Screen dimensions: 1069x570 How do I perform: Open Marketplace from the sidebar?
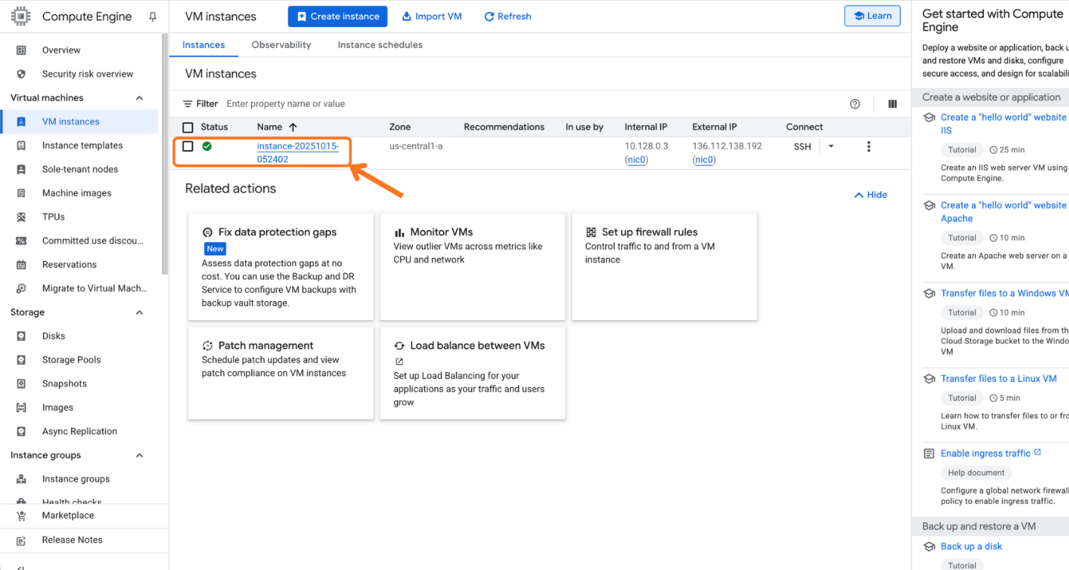coord(68,515)
